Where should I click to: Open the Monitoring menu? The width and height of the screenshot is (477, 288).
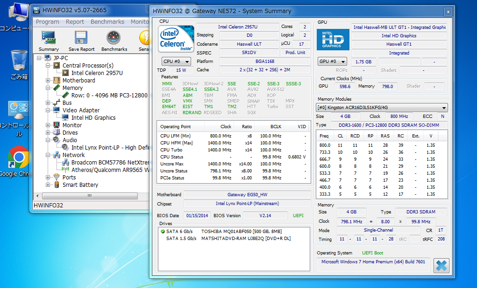pos(140,22)
